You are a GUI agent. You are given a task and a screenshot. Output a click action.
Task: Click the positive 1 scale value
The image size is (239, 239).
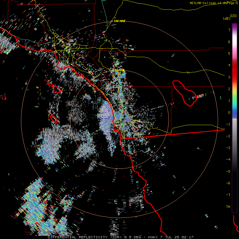coord(229,101)
